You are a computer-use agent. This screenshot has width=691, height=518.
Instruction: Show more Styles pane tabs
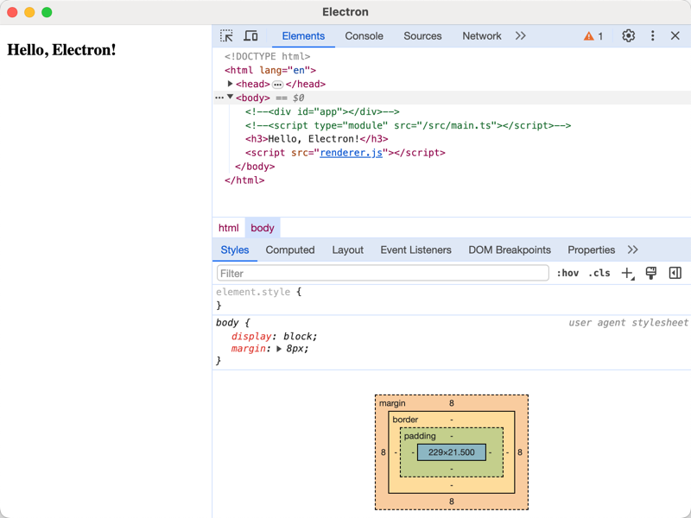[x=632, y=250]
